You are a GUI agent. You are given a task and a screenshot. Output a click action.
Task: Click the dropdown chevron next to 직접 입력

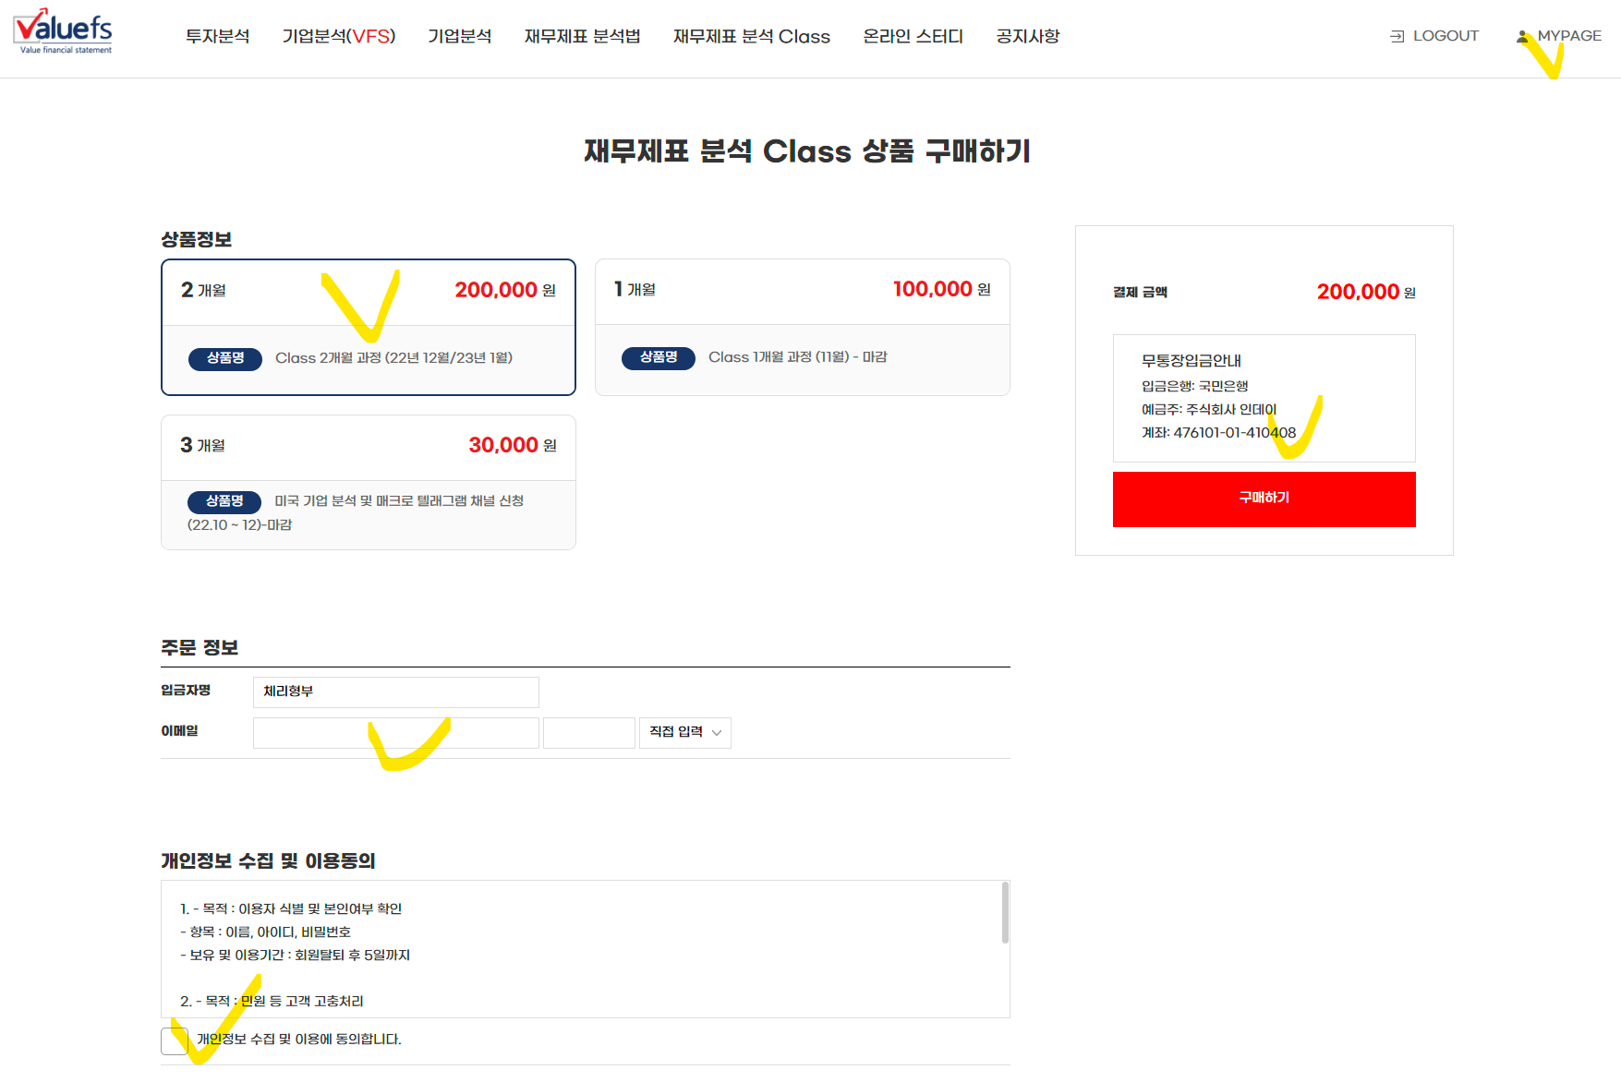(717, 733)
